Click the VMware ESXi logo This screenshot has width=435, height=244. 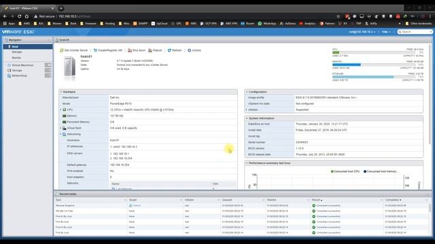pyautogui.click(x=18, y=32)
